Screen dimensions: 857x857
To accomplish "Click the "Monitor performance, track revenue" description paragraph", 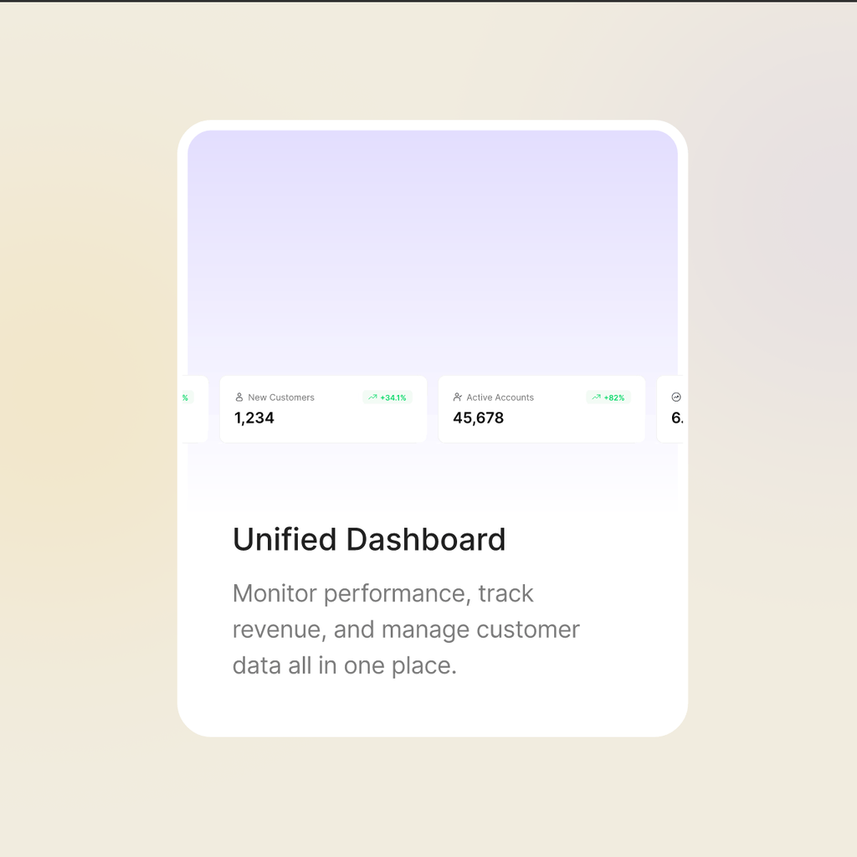I will click(406, 629).
